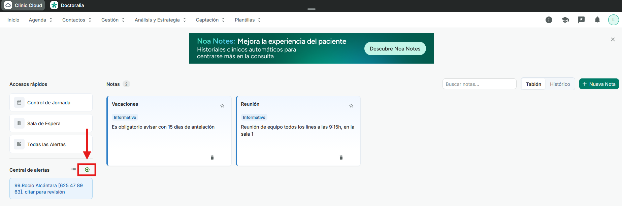The image size is (622, 206).
Task: Open the Rocío Alcántara alert card
Action: point(51,188)
